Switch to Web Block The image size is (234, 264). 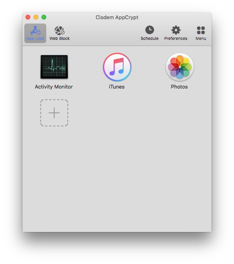(x=59, y=33)
